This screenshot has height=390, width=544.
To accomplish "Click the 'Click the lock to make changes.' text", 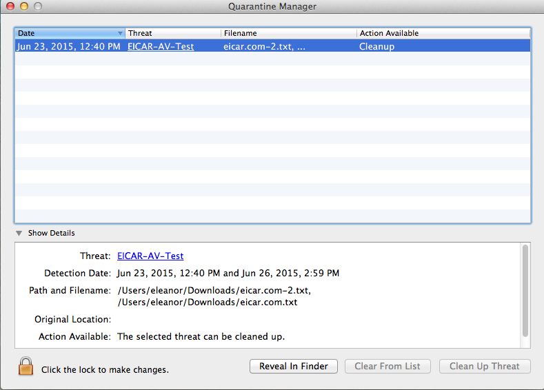I will 105,370.
